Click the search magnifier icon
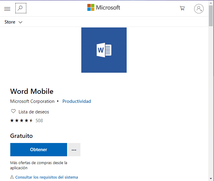Image resolution: width=214 pixels, height=181 pixels. (21, 8)
